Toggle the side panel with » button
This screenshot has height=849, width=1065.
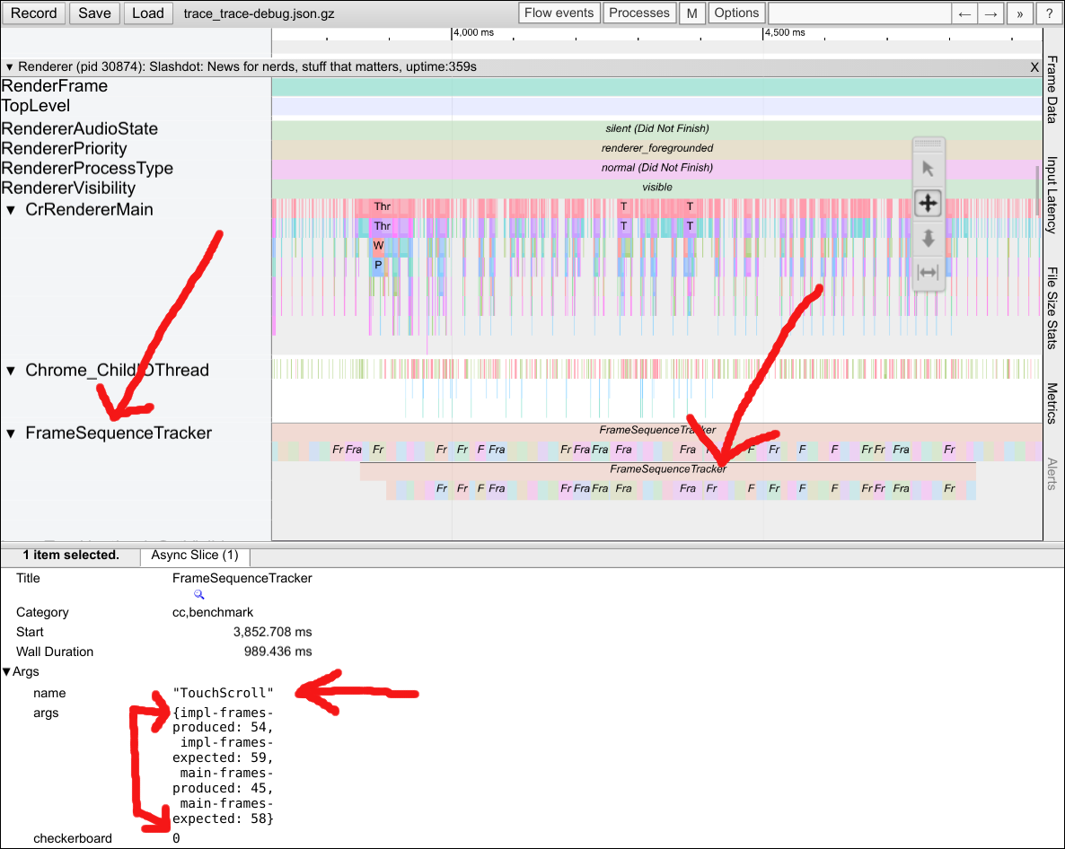tap(1020, 13)
